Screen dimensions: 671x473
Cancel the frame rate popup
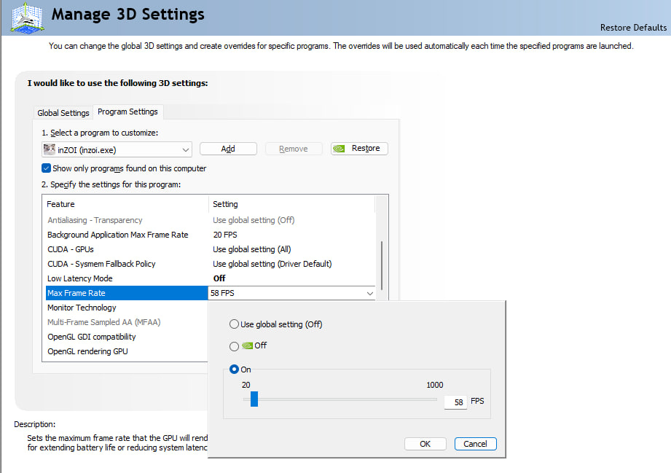click(x=475, y=443)
